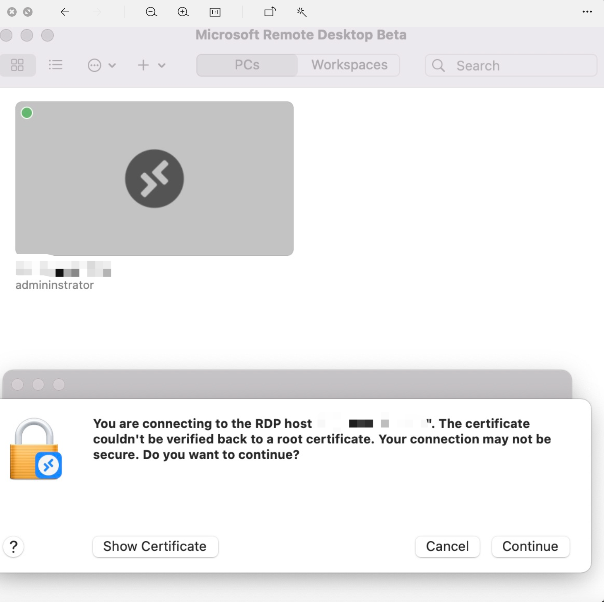Image resolution: width=604 pixels, height=602 pixels.
Task: Open the admininstrator remote PC thumbnail
Action: 154,178
